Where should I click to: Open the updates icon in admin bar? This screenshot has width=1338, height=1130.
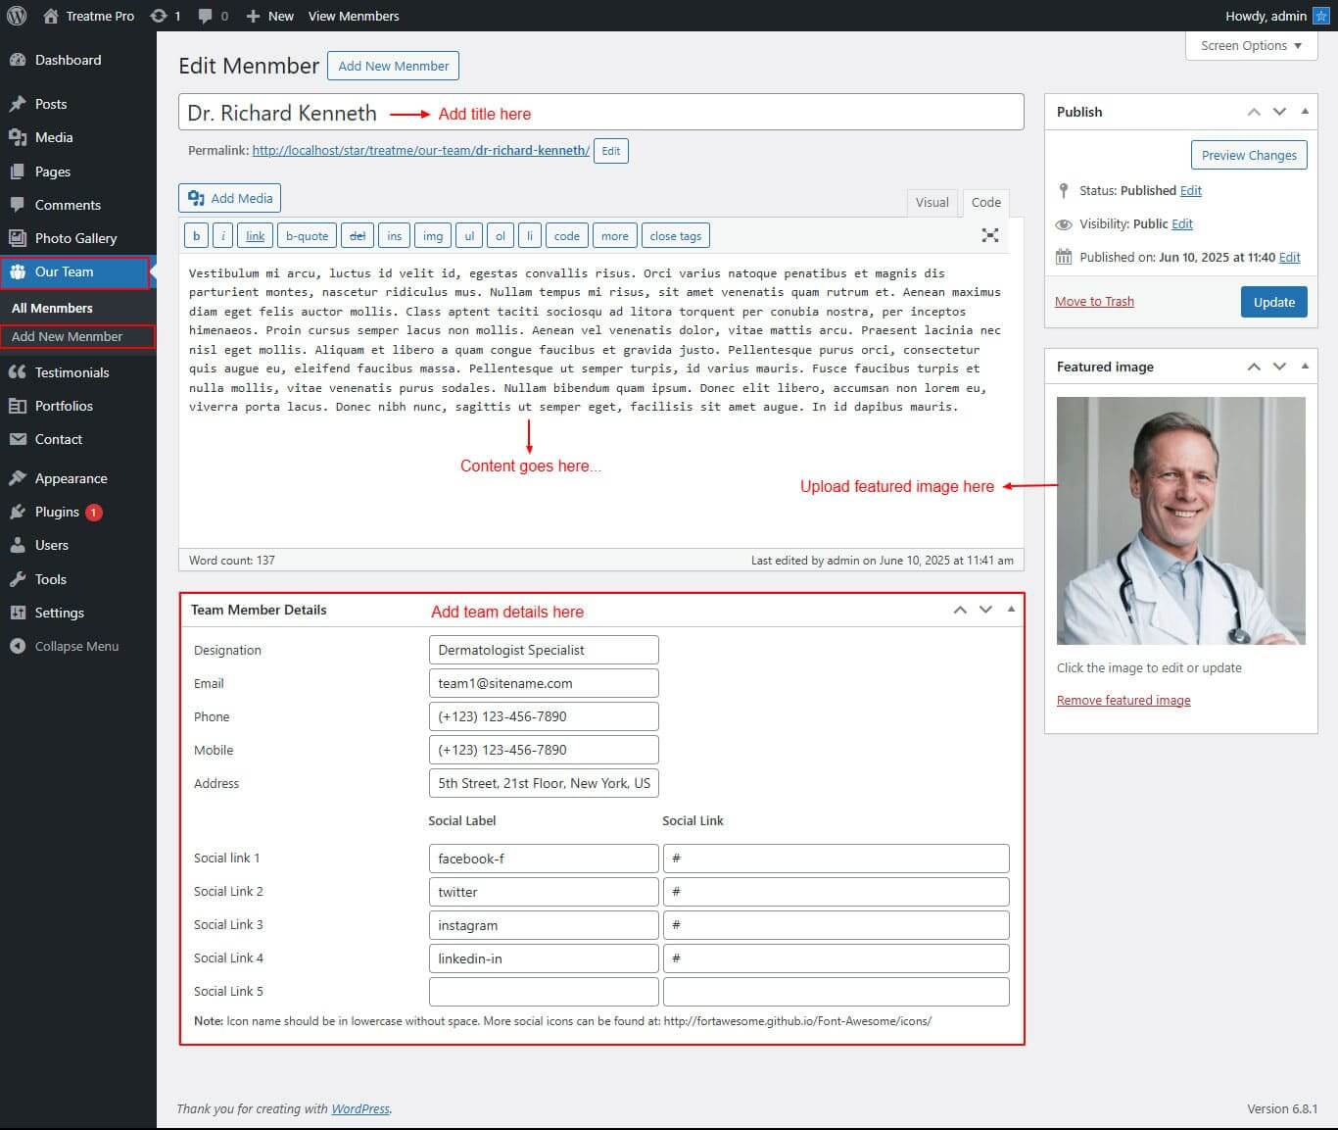(x=159, y=16)
